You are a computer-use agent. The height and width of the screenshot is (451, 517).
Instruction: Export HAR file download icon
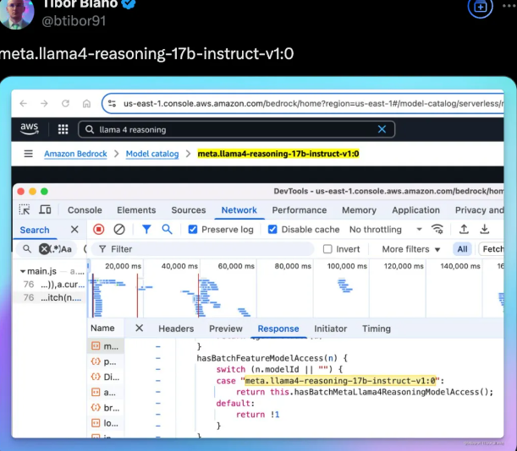coord(484,229)
